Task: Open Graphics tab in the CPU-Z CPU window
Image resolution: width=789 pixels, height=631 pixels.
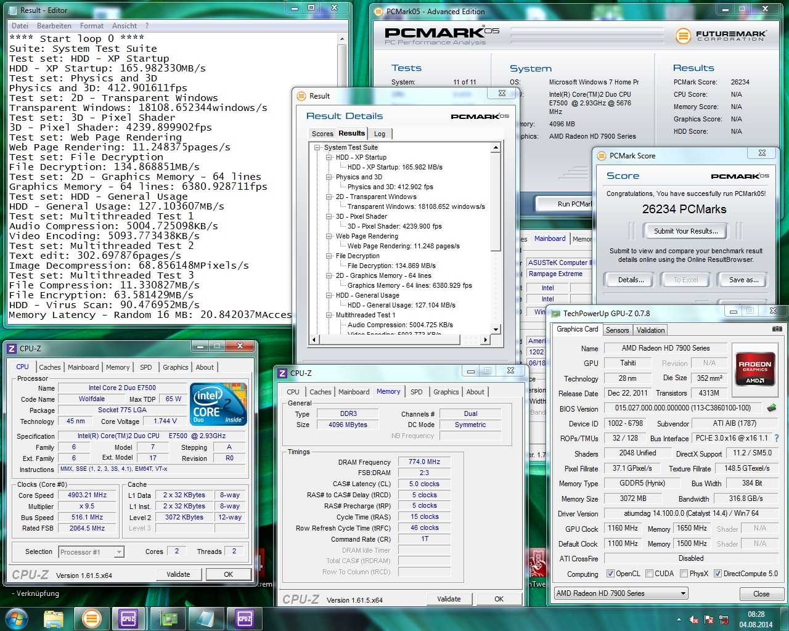Action: [x=176, y=367]
